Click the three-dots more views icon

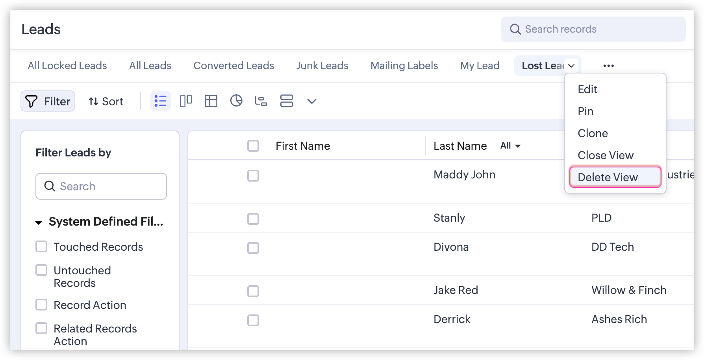pyautogui.click(x=608, y=66)
